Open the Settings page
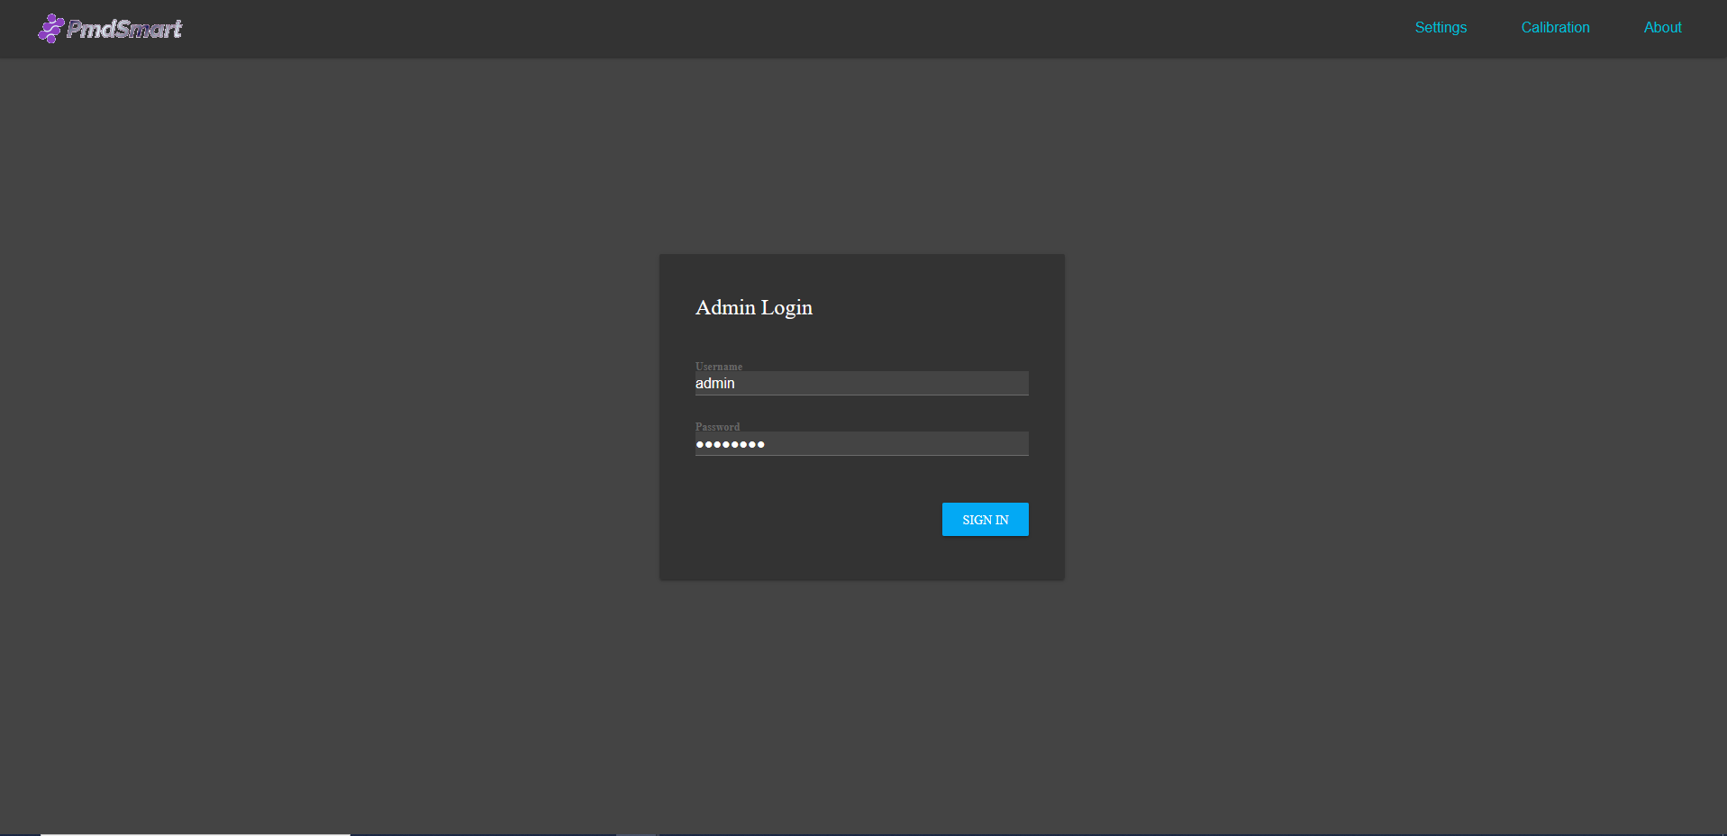This screenshot has width=1727, height=836. pos(1440,28)
